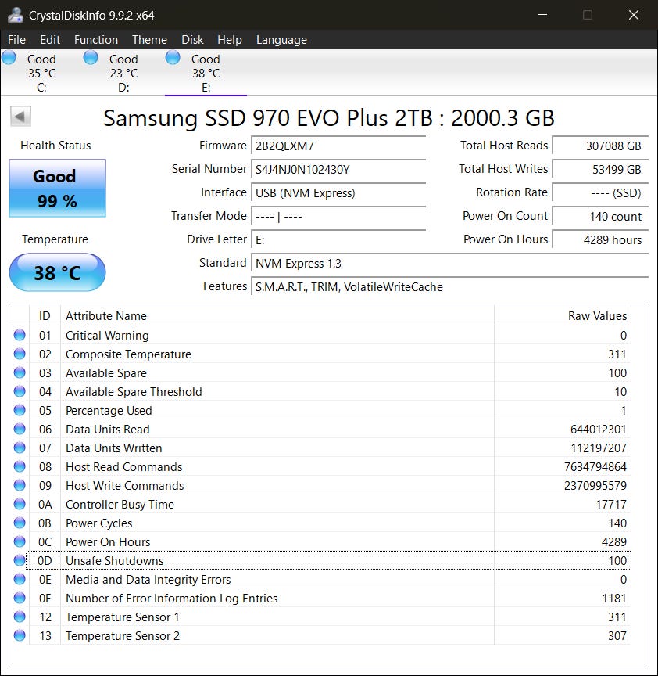Click raw value 17717 for Controller Busy Time
The image size is (658, 676).
(x=611, y=505)
